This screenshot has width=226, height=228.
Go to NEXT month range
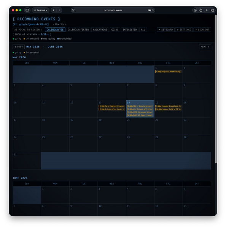tap(205, 47)
